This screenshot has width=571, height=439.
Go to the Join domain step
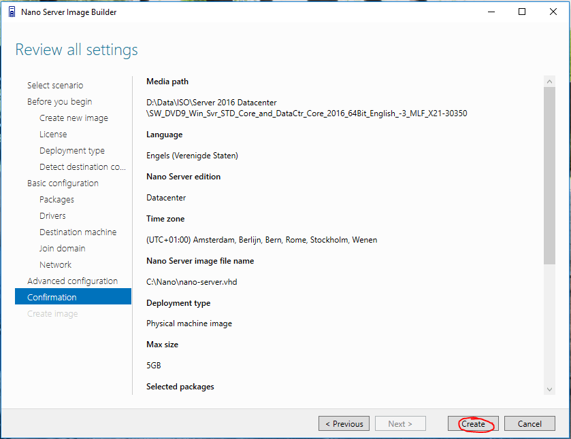point(62,249)
